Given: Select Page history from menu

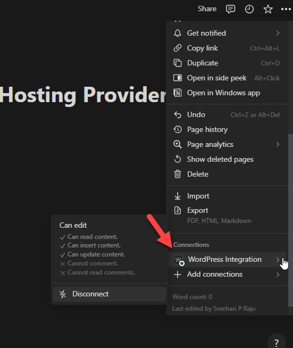Looking at the screenshot, I should click(227, 130).
